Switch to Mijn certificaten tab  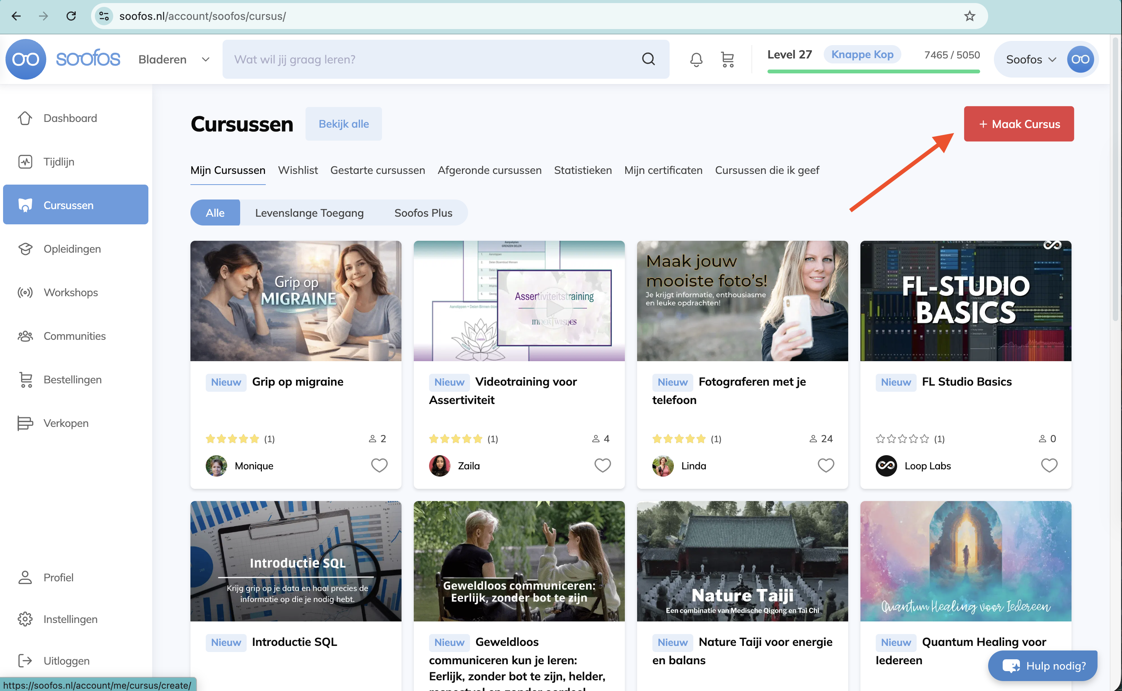(x=663, y=170)
